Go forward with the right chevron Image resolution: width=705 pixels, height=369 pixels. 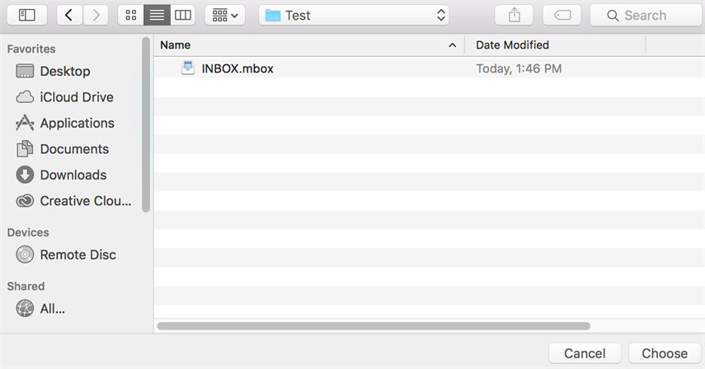[96, 16]
